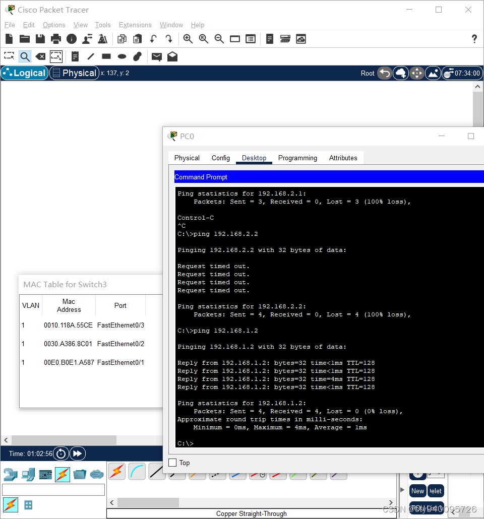The image size is (484, 519).
Task: Draw a rectangle with the rectangle tool
Action: (x=106, y=56)
